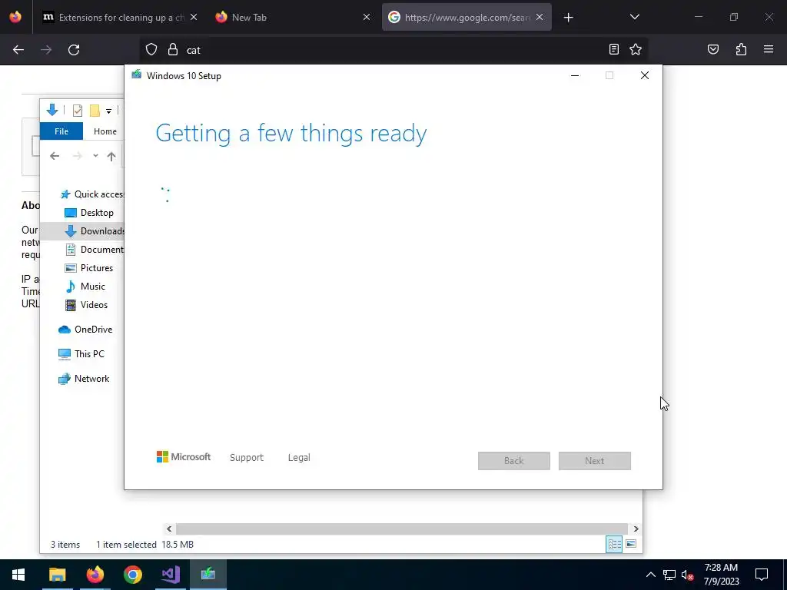Open Google Chrome from the taskbar

[132, 575]
